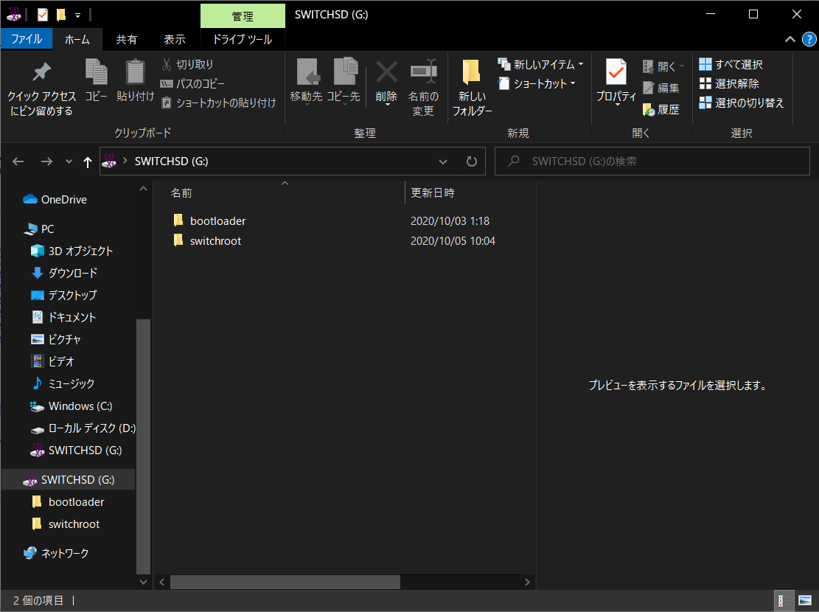This screenshot has height=612, width=819.
Task: Click the Help question mark icon
Action: point(809,39)
